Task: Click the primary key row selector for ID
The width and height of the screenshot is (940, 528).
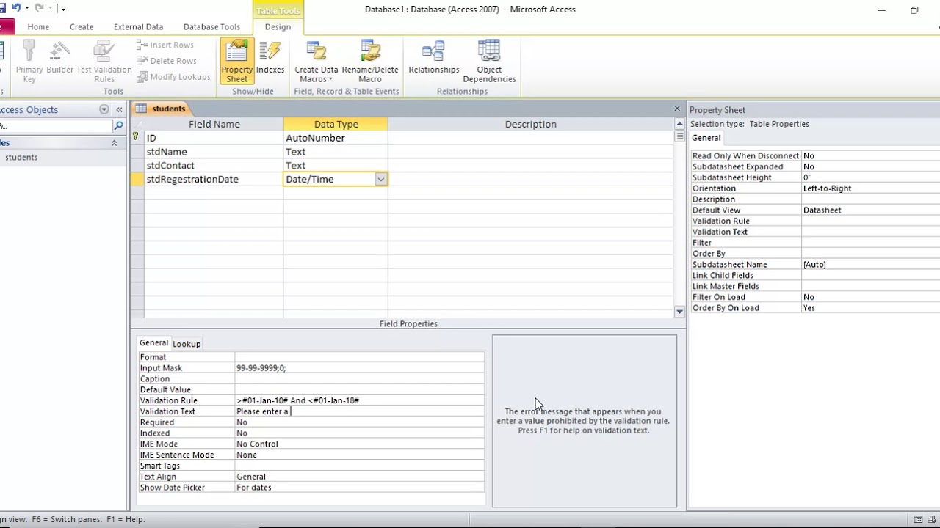Action: tap(137, 138)
